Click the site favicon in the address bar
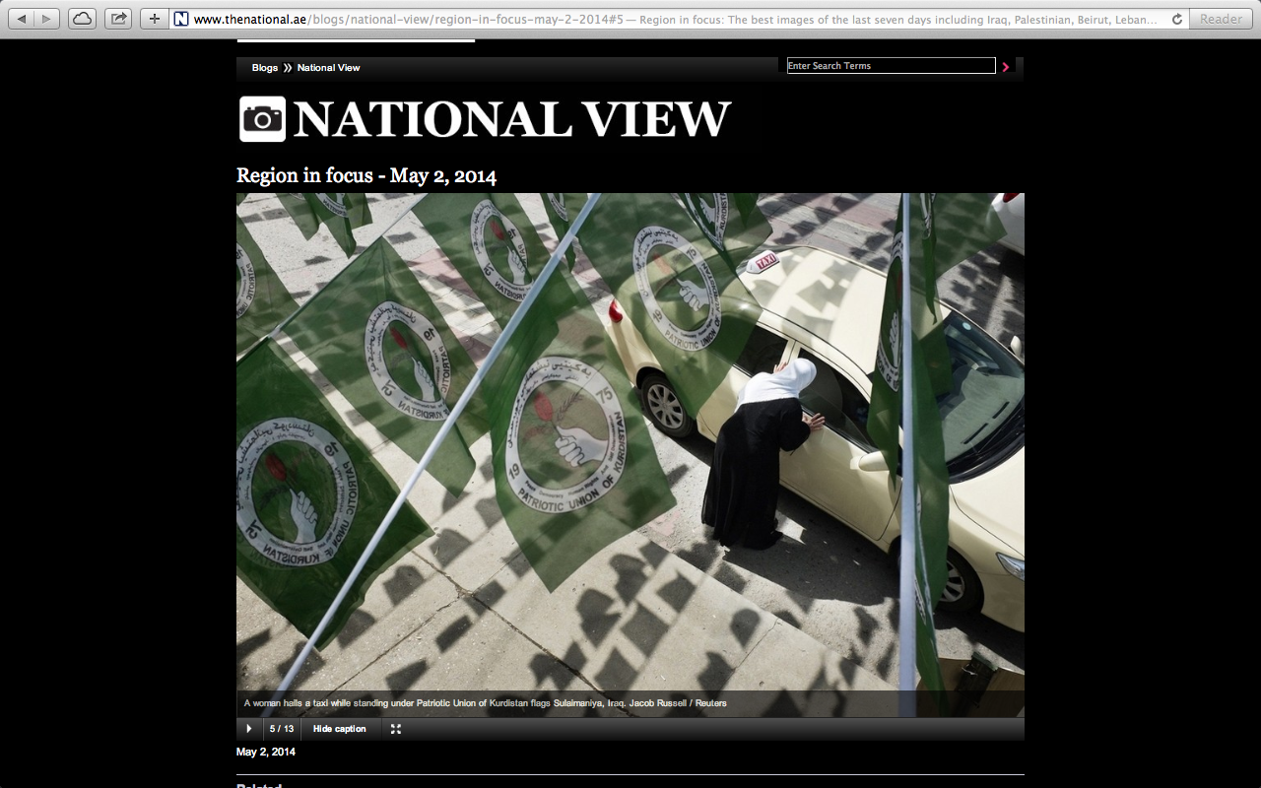1261x788 pixels. point(181,19)
